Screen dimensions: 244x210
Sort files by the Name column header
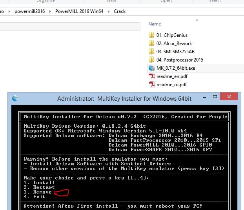point(155,24)
